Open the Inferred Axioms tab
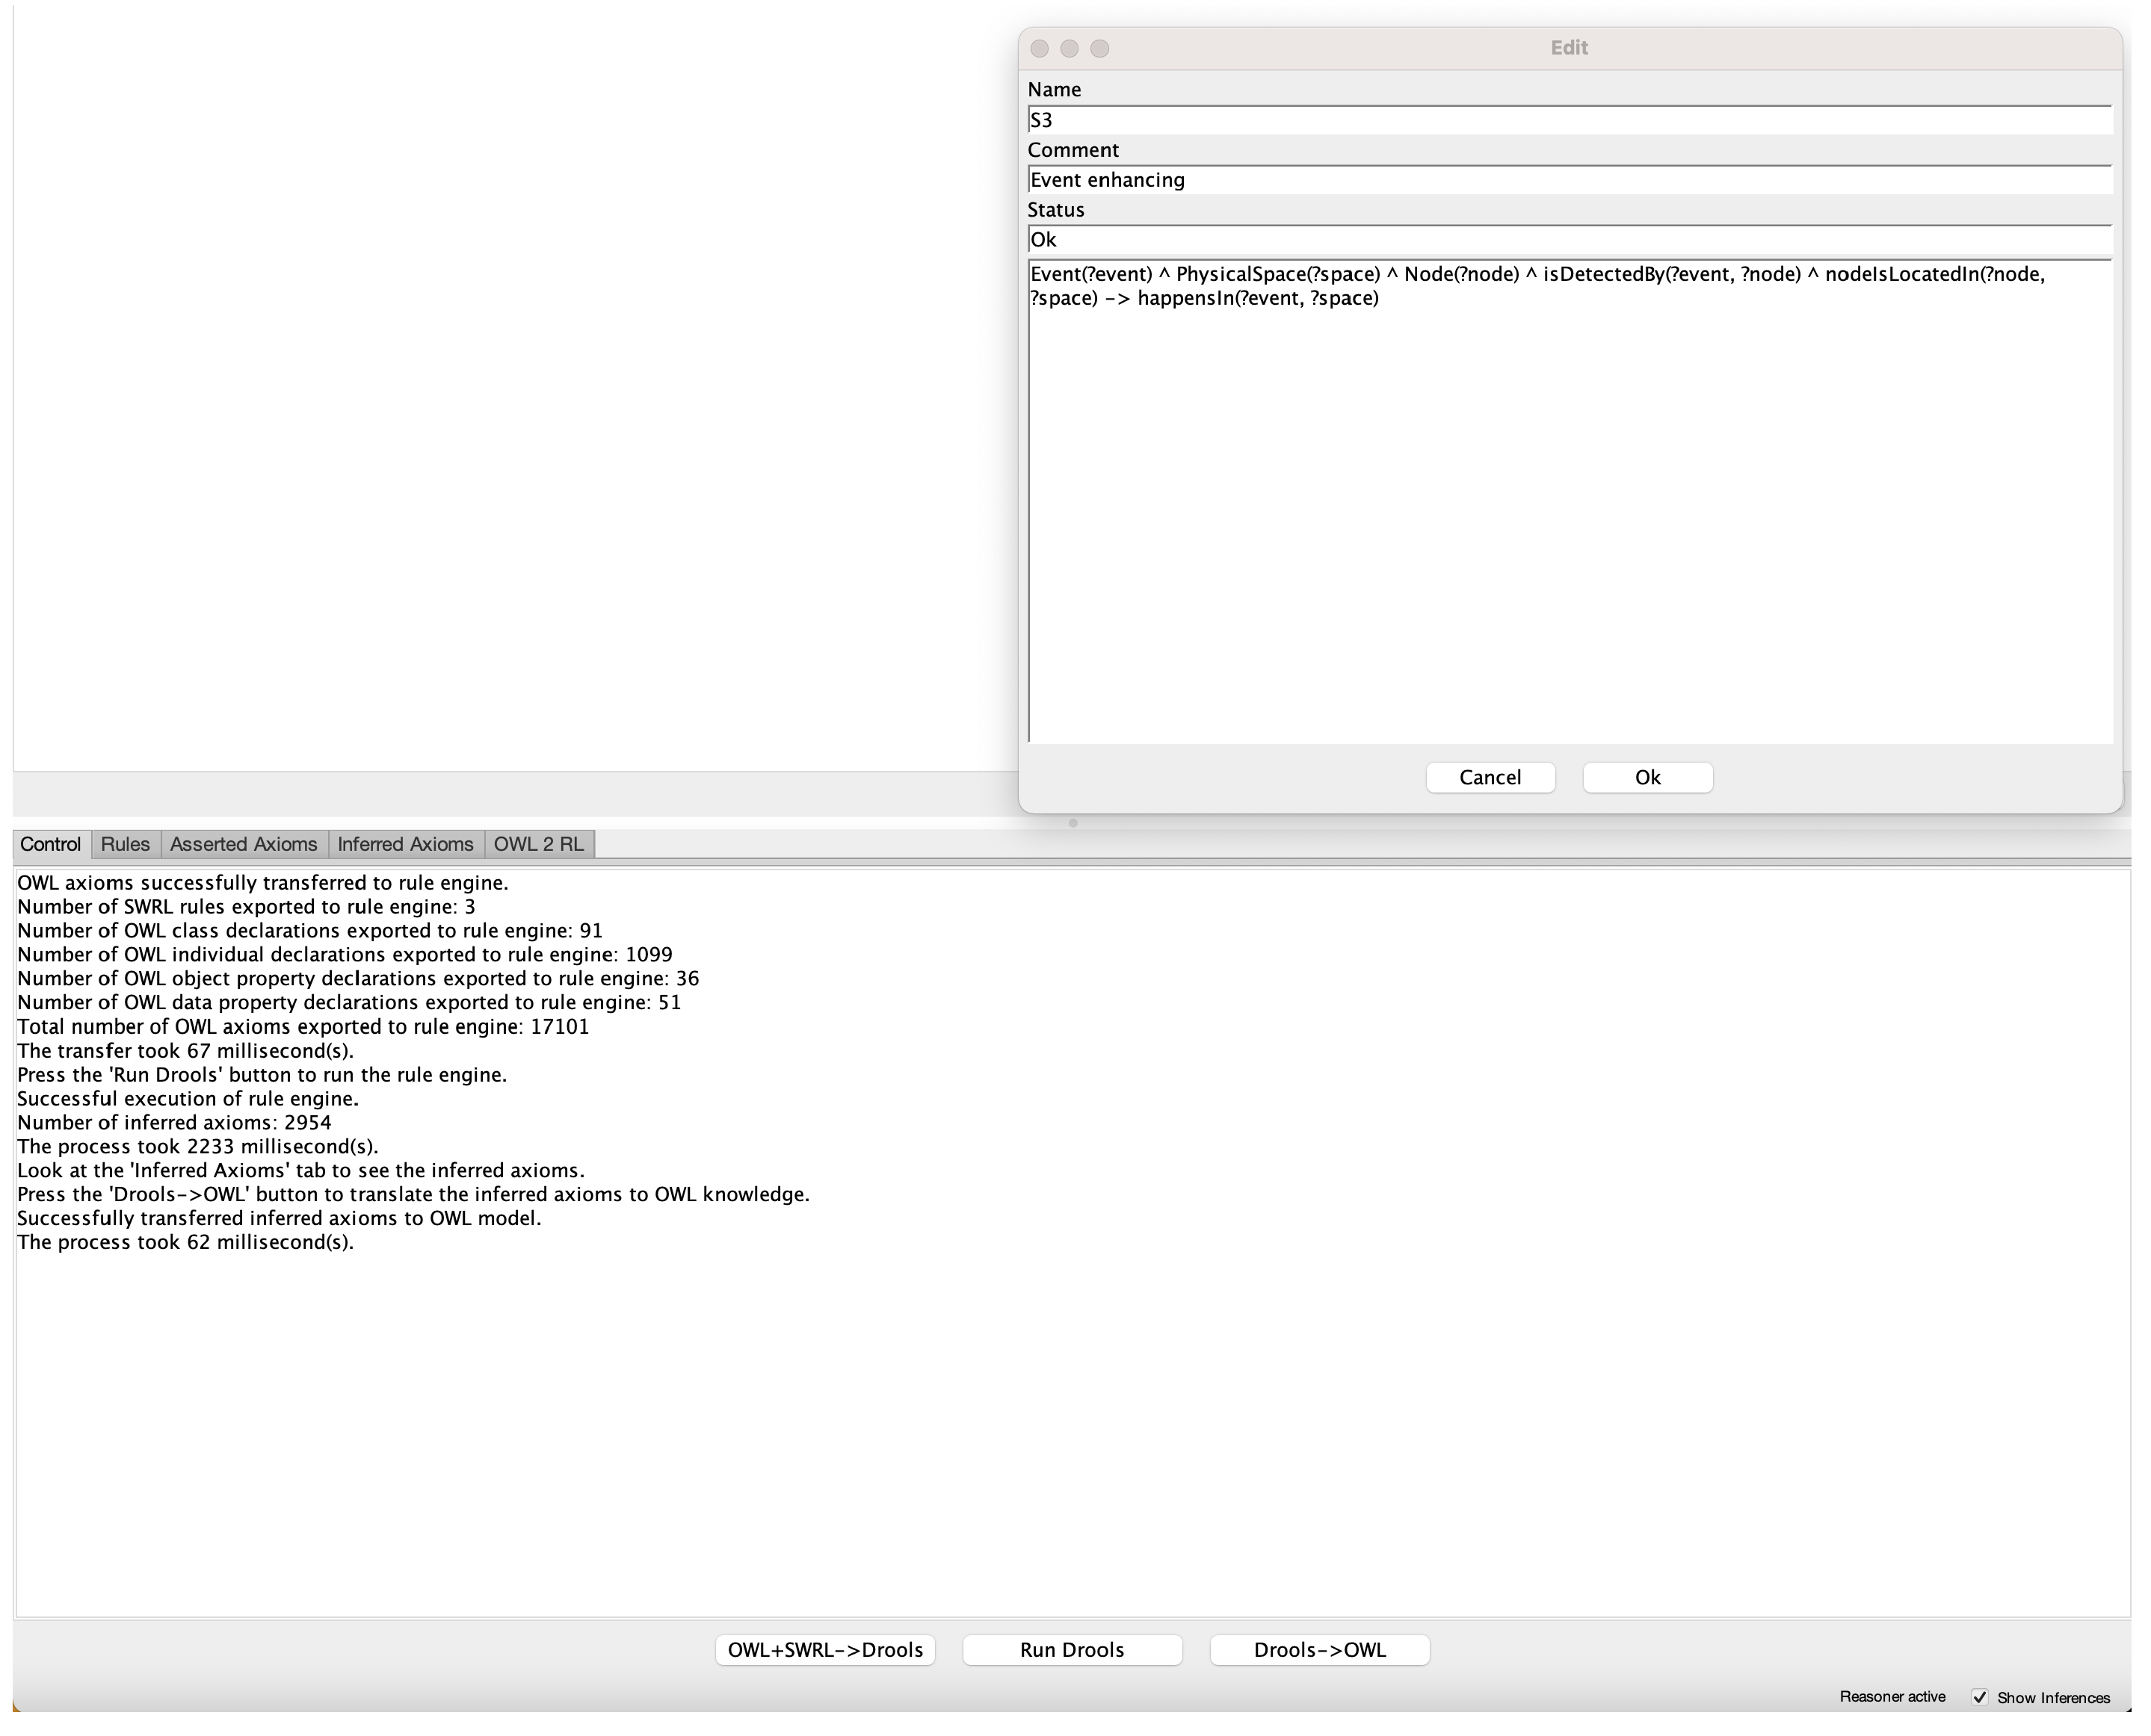The width and height of the screenshot is (2151, 1736). [x=405, y=844]
